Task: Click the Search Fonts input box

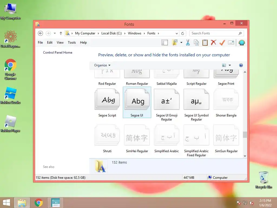Action: (x=216, y=33)
